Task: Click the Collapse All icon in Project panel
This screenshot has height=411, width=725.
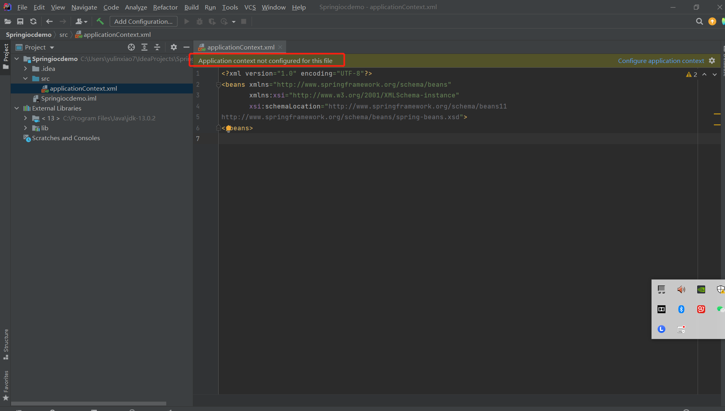Action: pos(157,47)
